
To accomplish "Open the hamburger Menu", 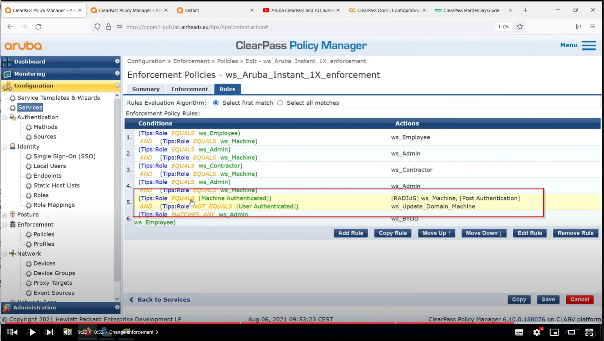I will [589, 45].
